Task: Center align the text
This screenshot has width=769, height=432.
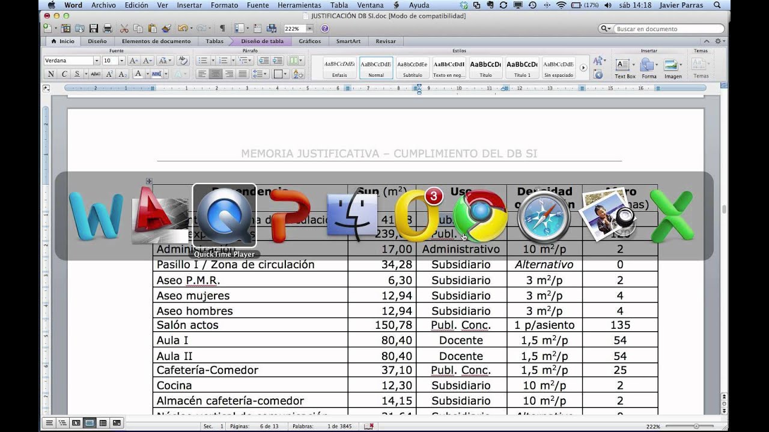Action: [x=215, y=74]
